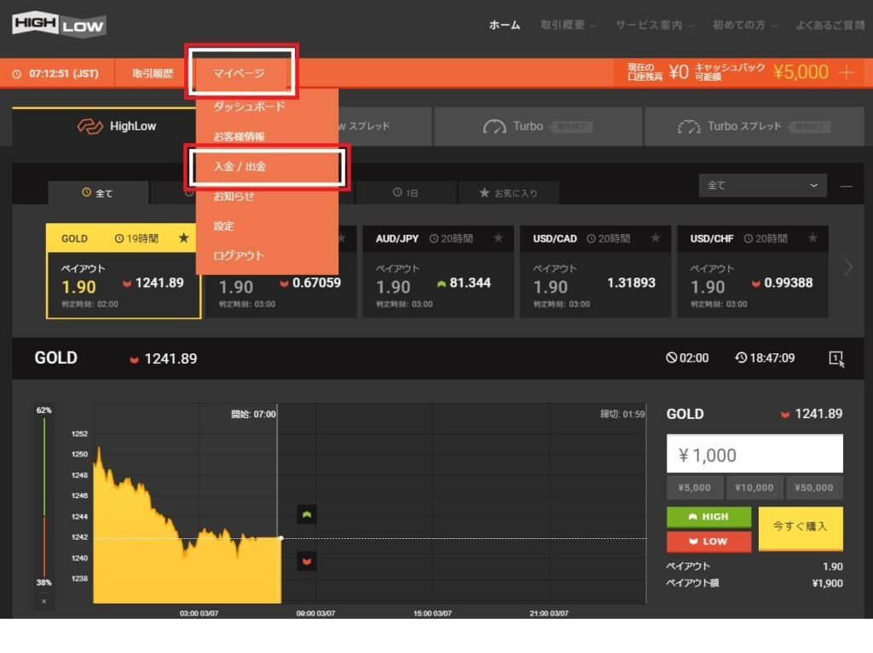
Task: Select お知らせ menu entry
Action: click(x=234, y=197)
